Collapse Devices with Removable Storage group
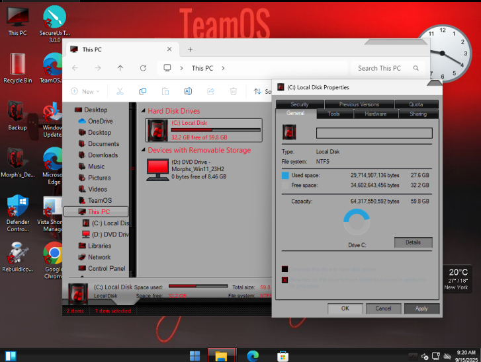The height and width of the screenshot is (362, 481). tap(143, 150)
